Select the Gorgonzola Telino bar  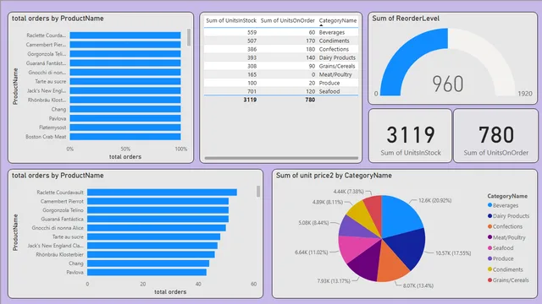[158, 210]
